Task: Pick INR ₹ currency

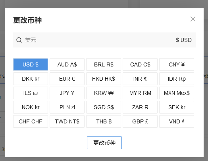Action: pyautogui.click(x=140, y=79)
